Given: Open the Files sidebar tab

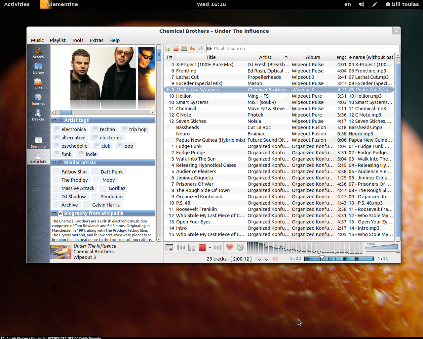Looking at the screenshot, I should [38, 84].
